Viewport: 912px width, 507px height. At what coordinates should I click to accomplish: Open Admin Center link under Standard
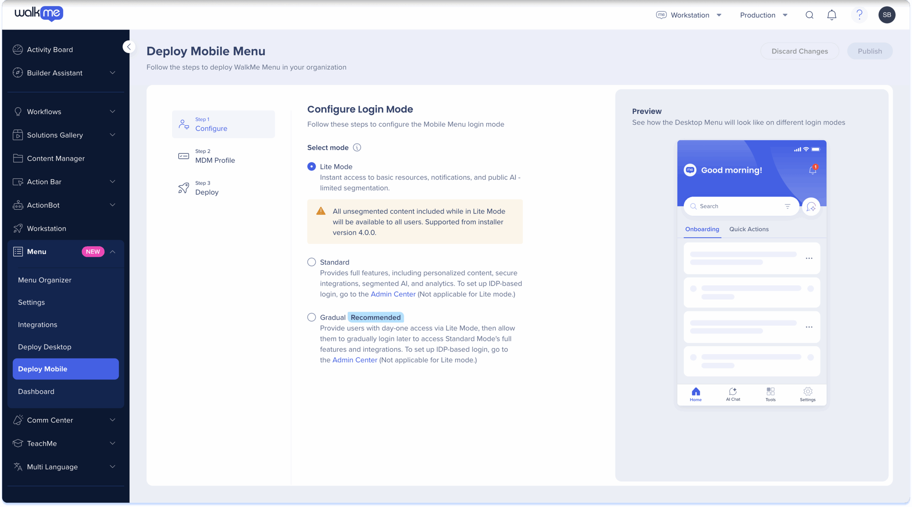393,294
